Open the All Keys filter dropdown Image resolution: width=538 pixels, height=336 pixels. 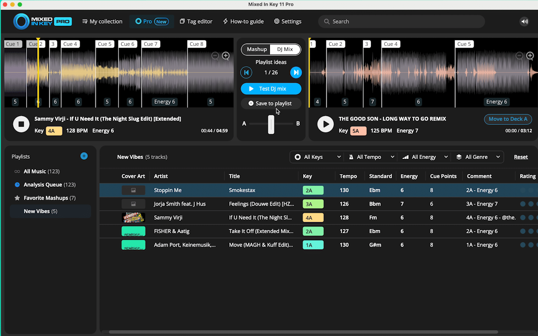tap(318, 157)
